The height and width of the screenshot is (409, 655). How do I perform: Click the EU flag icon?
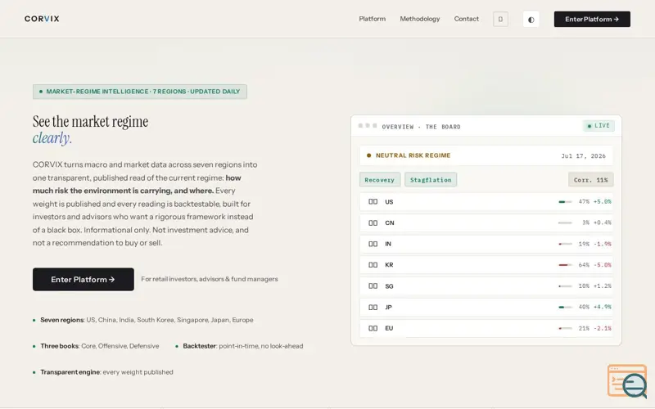point(373,328)
